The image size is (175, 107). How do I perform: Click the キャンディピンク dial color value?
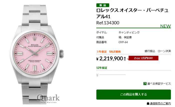129,32
